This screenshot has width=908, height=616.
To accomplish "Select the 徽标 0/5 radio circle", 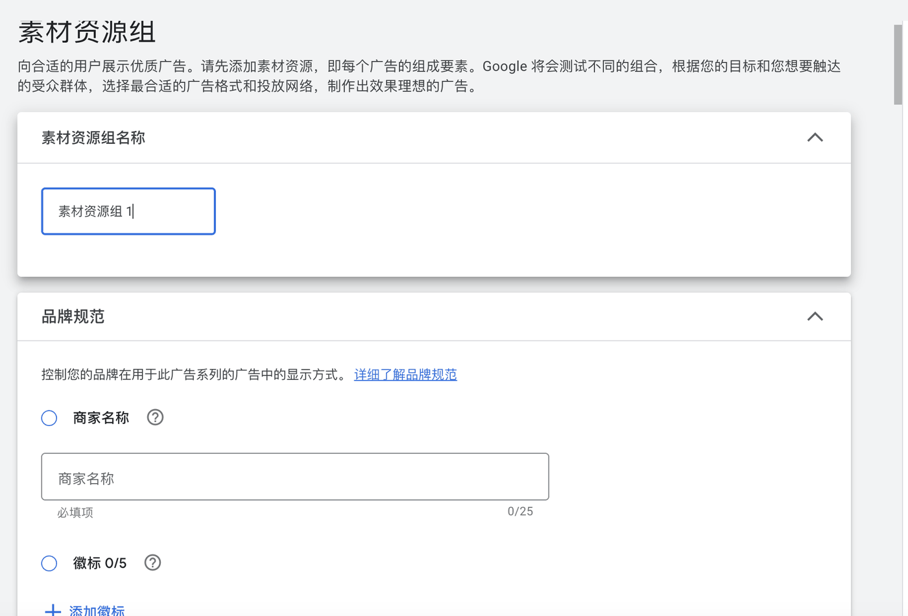I will pyautogui.click(x=49, y=563).
